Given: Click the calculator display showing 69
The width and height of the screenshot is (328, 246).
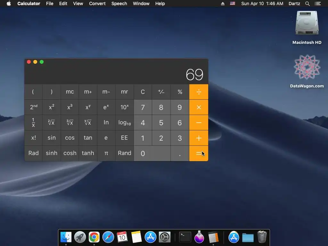Looking at the screenshot, I should pos(194,75).
